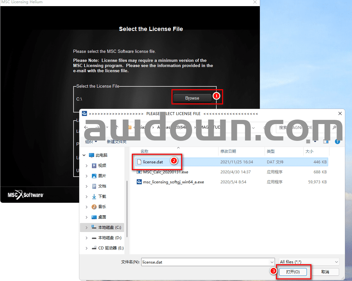Image resolution: width=352 pixels, height=281 pixels.
Task: Sort files by 修改日期 column
Action: 228,151
